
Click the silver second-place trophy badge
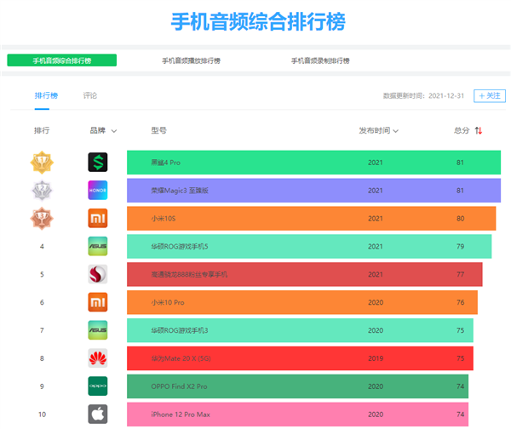coord(42,190)
